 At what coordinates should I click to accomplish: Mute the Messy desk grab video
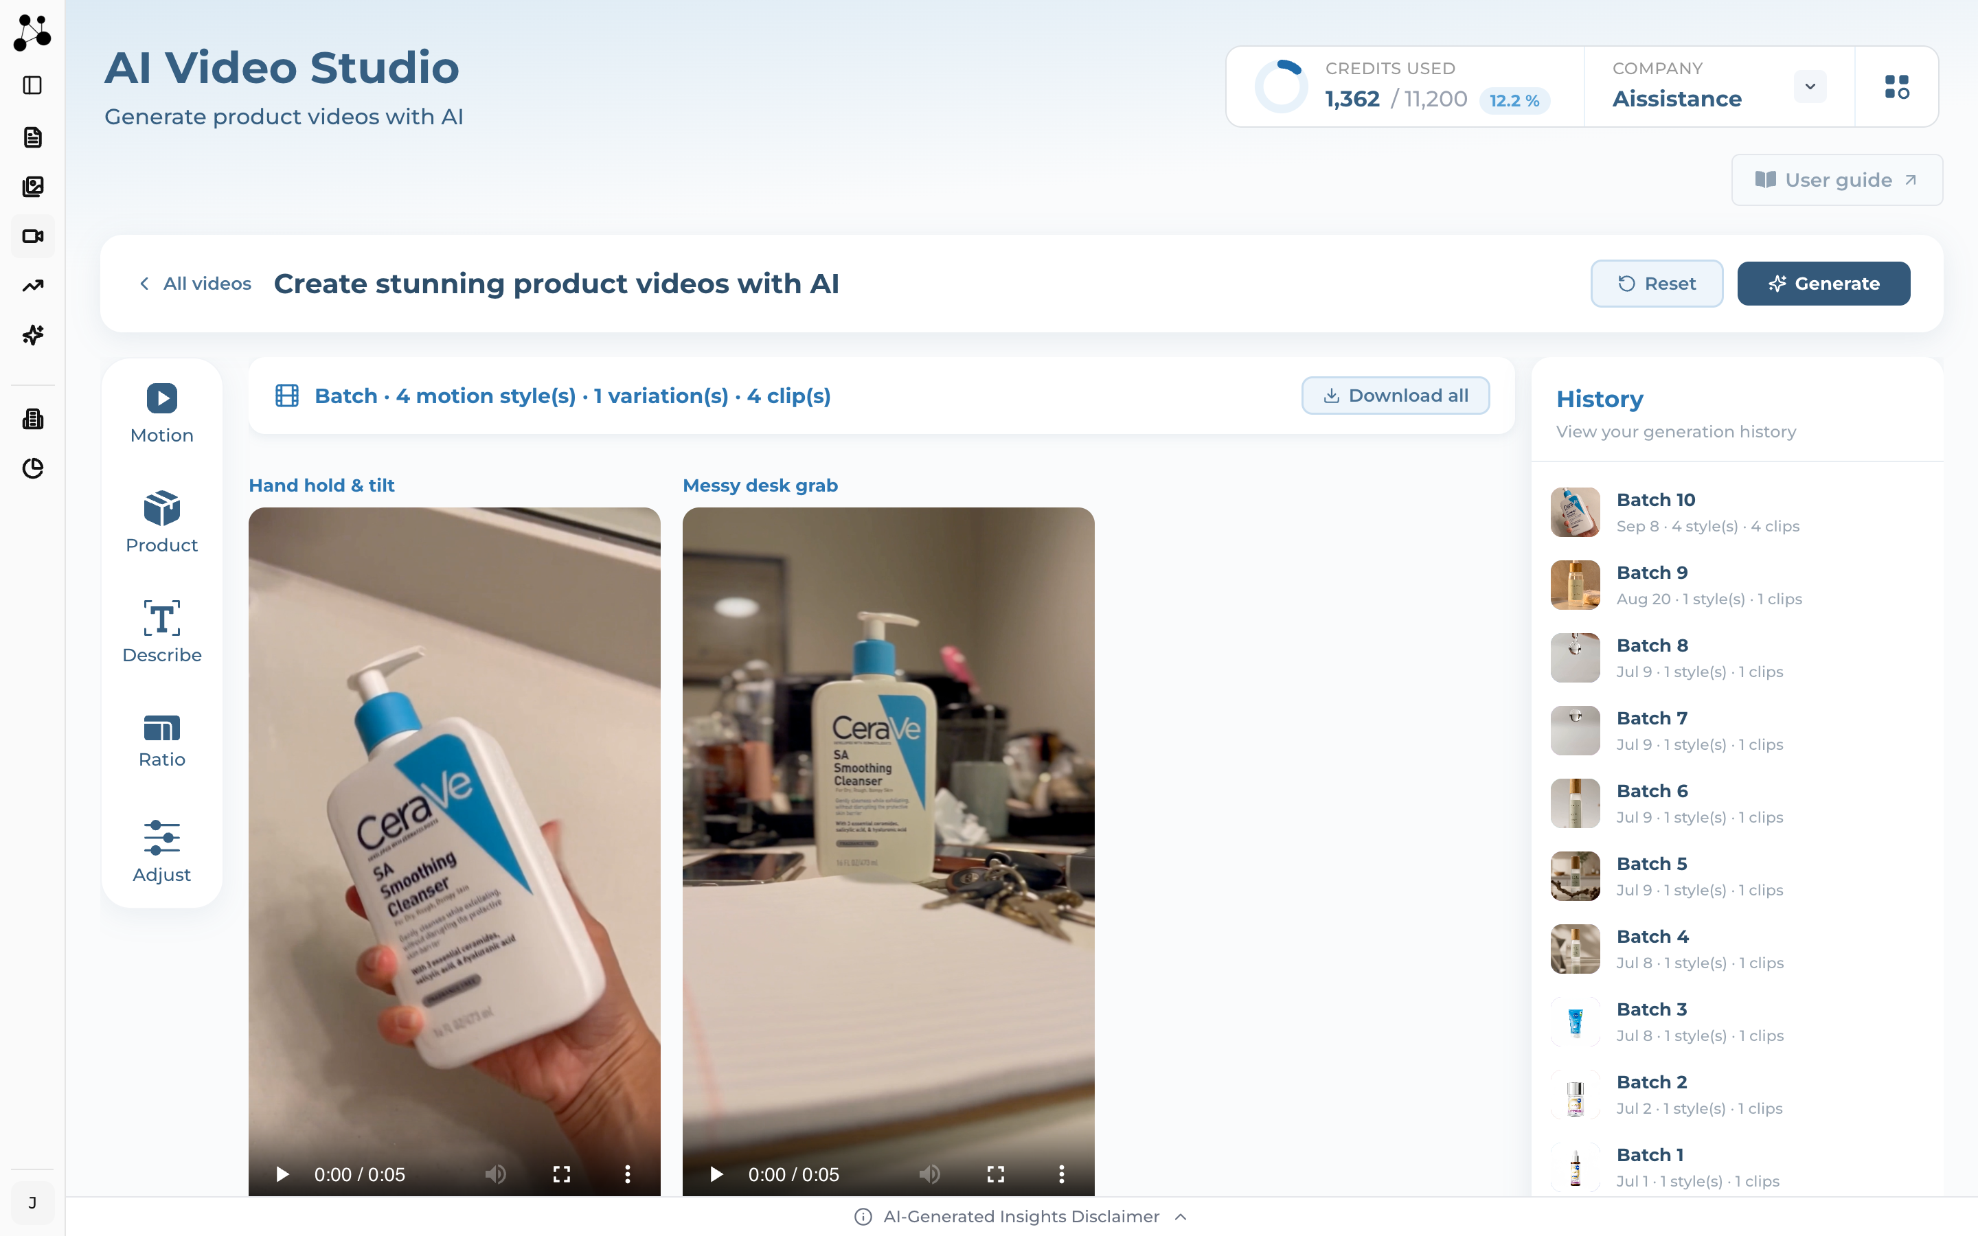[929, 1175]
